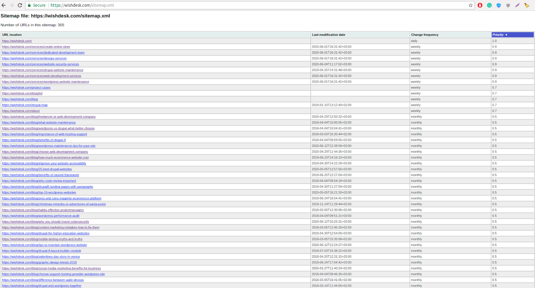Open the gray shield extension icon
535x288 pixels.
pos(508,5)
